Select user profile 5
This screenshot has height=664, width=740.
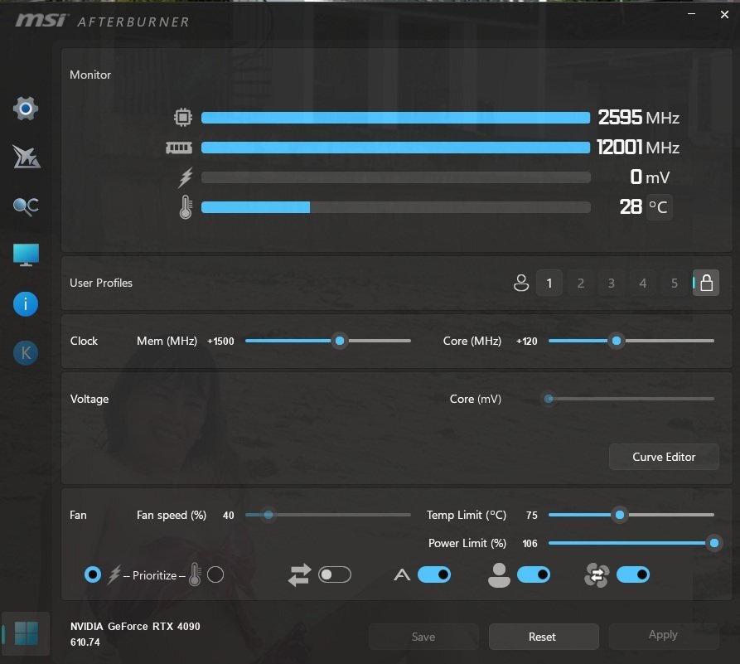675,283
